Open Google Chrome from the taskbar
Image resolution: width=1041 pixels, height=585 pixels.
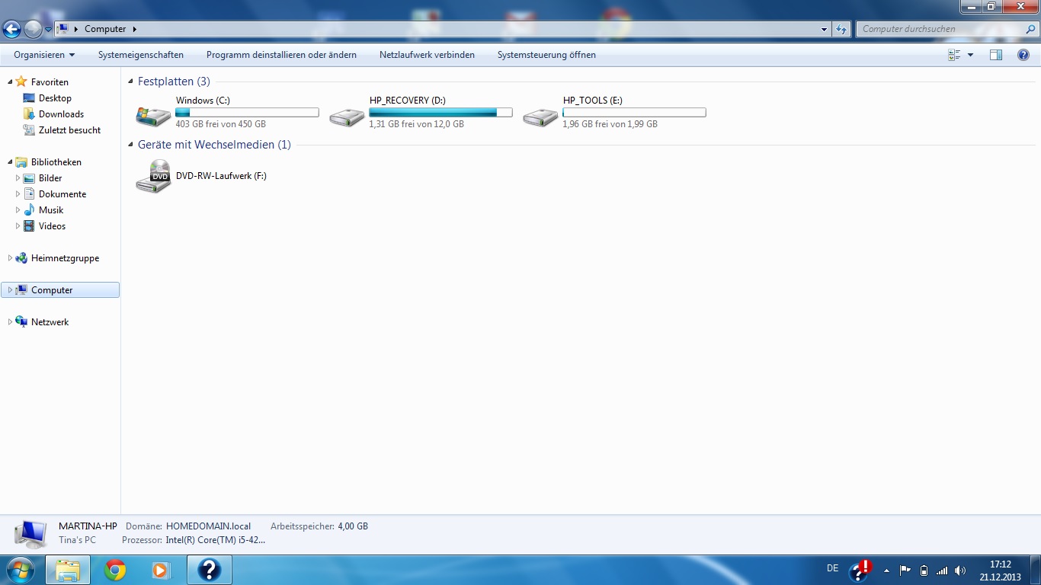[x=115, y=570]
